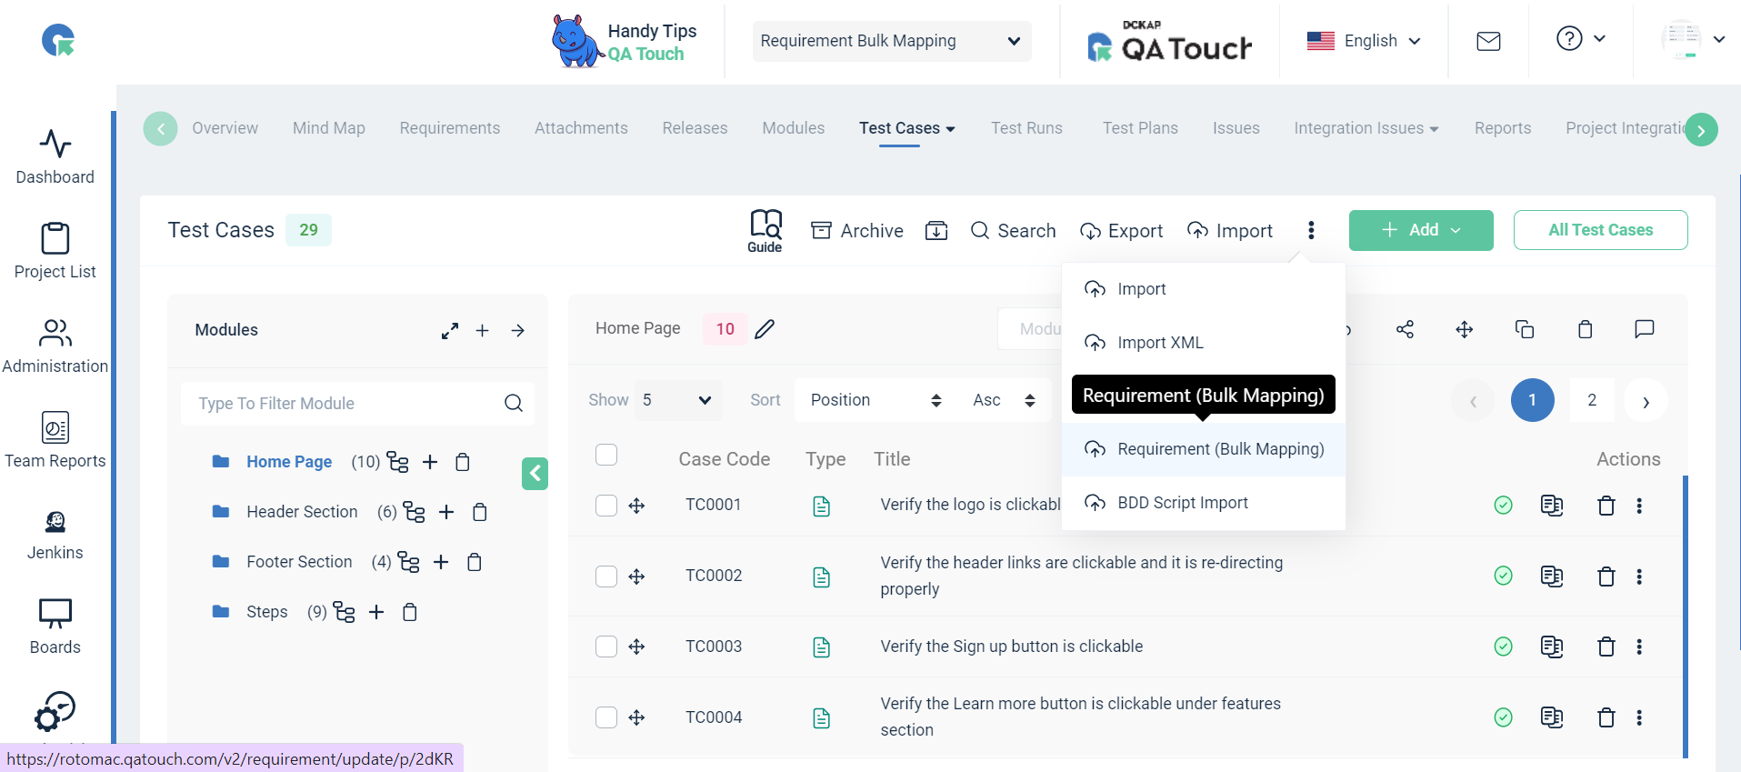Open the Test Cases tab dropdown
The image size is (1741, 772).
pos(907,128)
